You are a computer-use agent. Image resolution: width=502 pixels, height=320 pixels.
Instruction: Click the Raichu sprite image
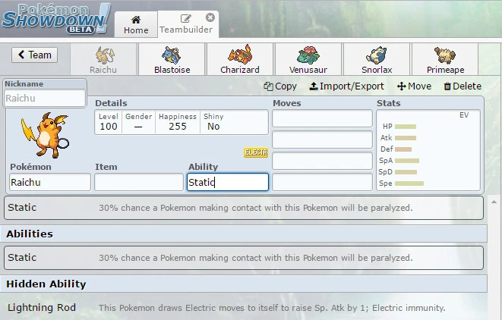45,134
